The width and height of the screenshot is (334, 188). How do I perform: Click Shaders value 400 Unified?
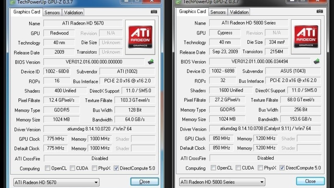point(65,91)
